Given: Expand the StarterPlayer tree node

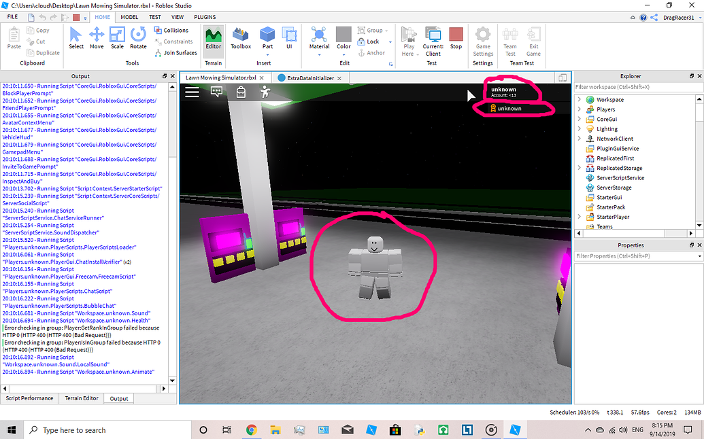Looking at the screenshot, I should coord(579,217).
